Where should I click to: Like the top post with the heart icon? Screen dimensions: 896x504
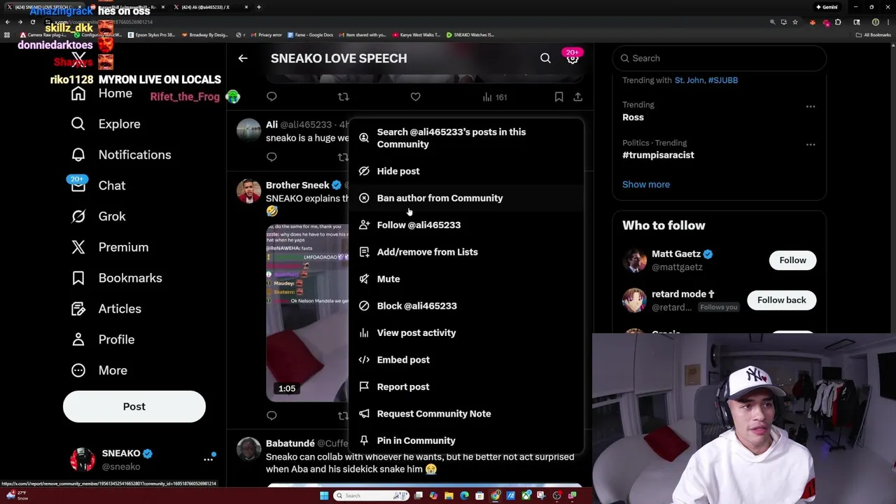415,97
